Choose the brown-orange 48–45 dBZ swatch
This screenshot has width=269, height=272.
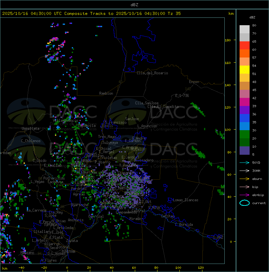pos(244,86)
